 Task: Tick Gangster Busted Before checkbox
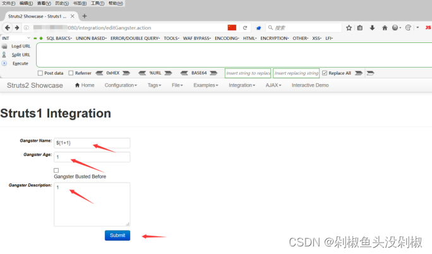[56, 171]
